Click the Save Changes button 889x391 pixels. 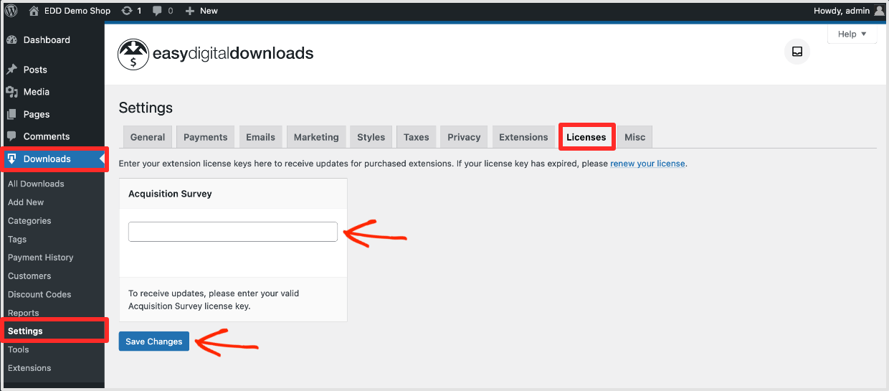tap(154, 341)
